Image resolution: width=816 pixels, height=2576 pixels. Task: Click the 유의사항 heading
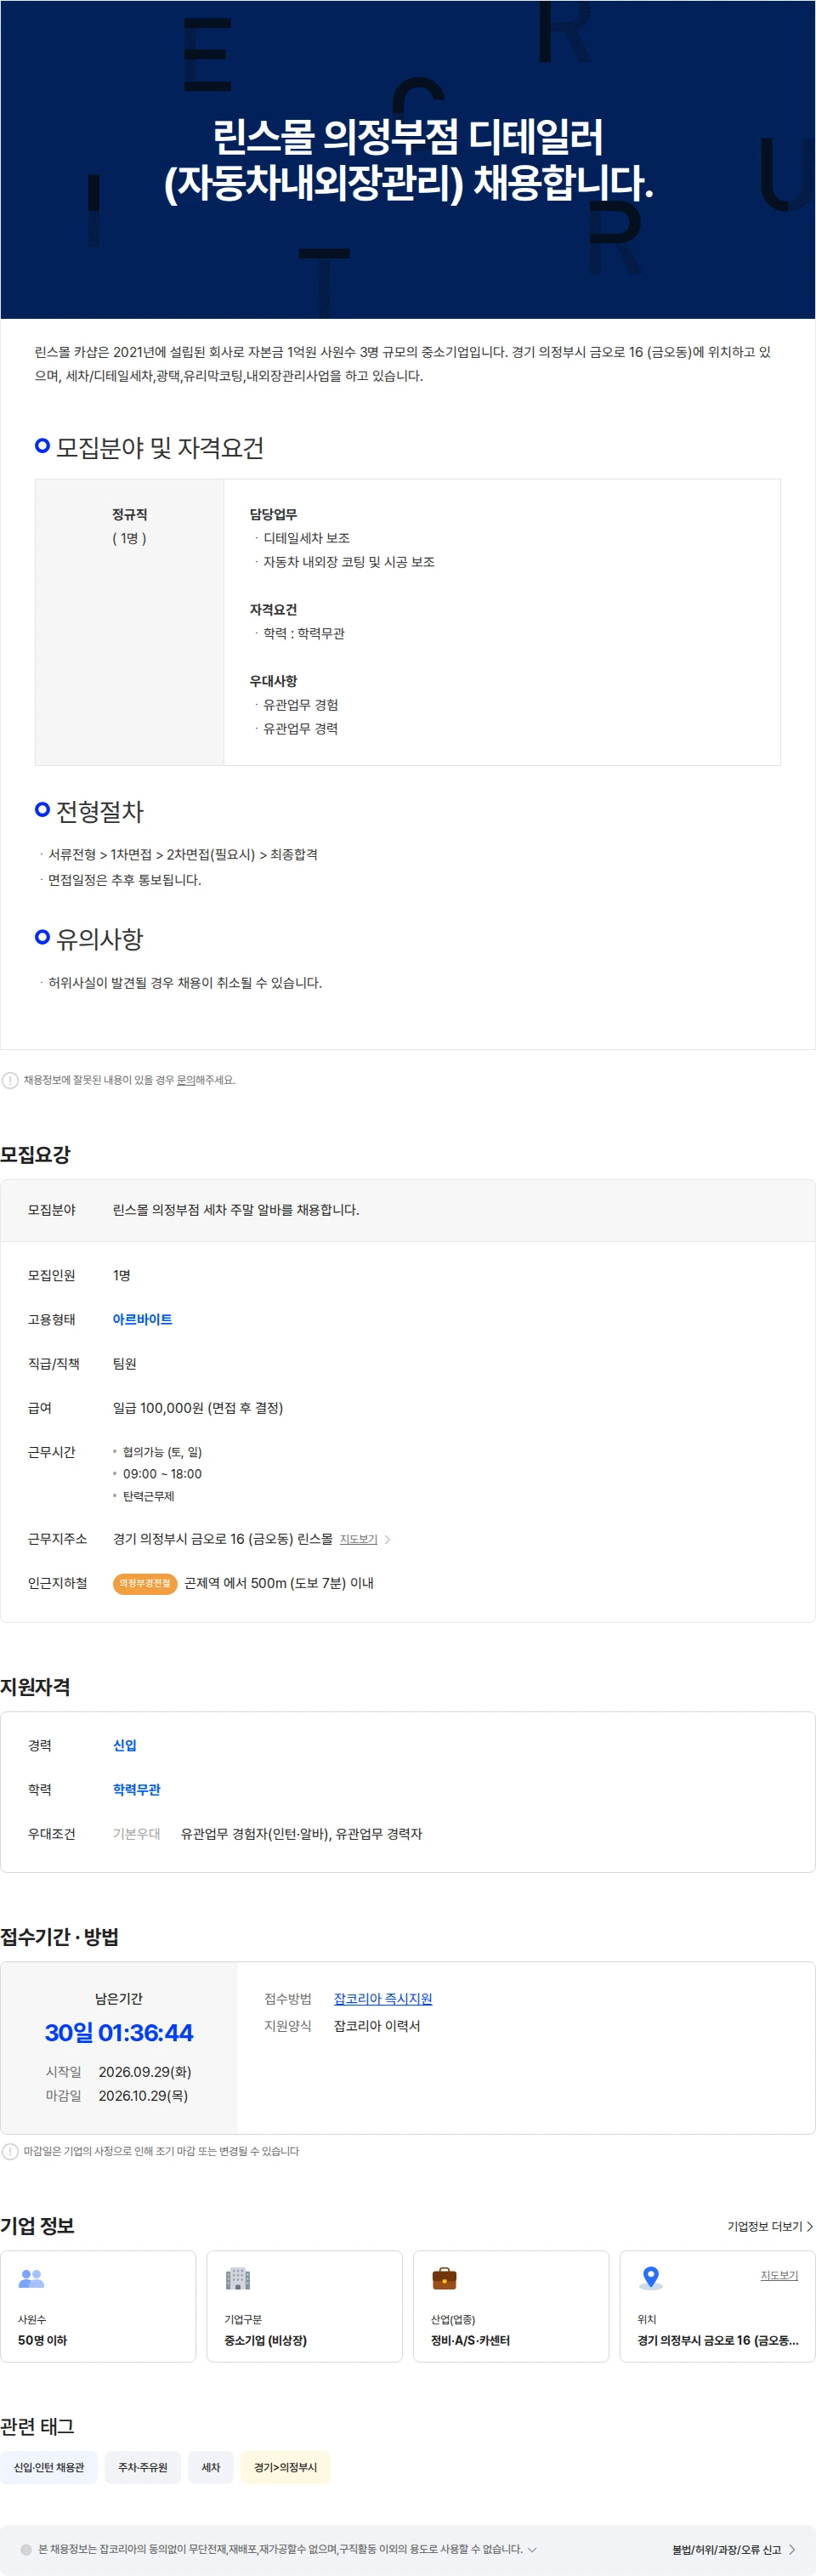point(100,938)
